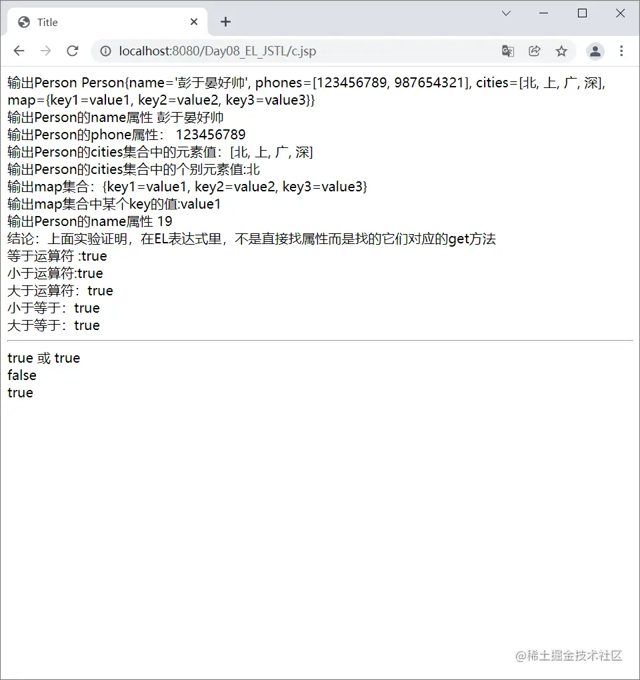Open the Chrome three-dot menu

click(621, 51)
